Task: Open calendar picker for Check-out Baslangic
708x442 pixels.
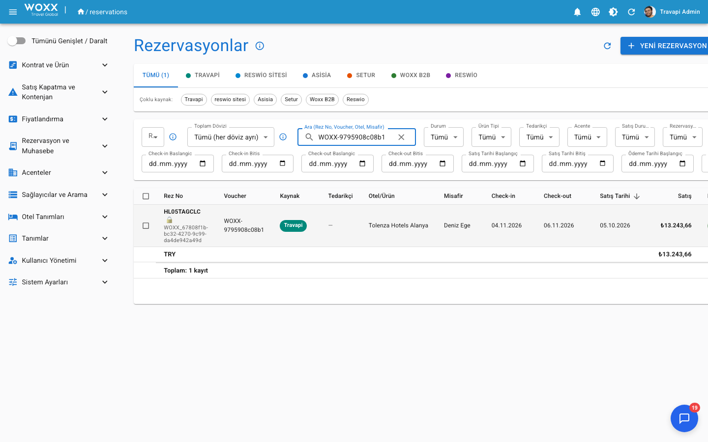Action: (x=362, y=164)
